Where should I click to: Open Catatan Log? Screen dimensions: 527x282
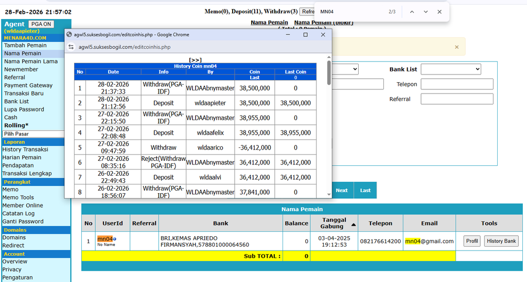point(19,214)
